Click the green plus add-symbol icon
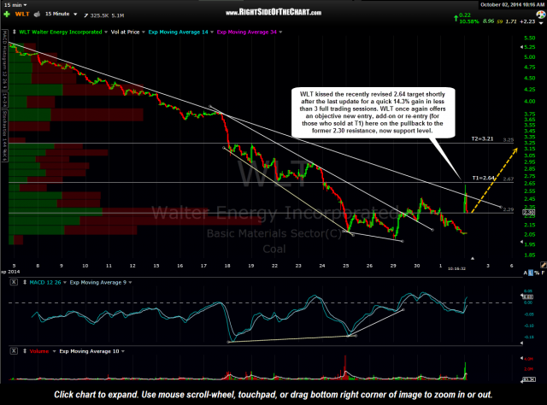 click(6, 15)
